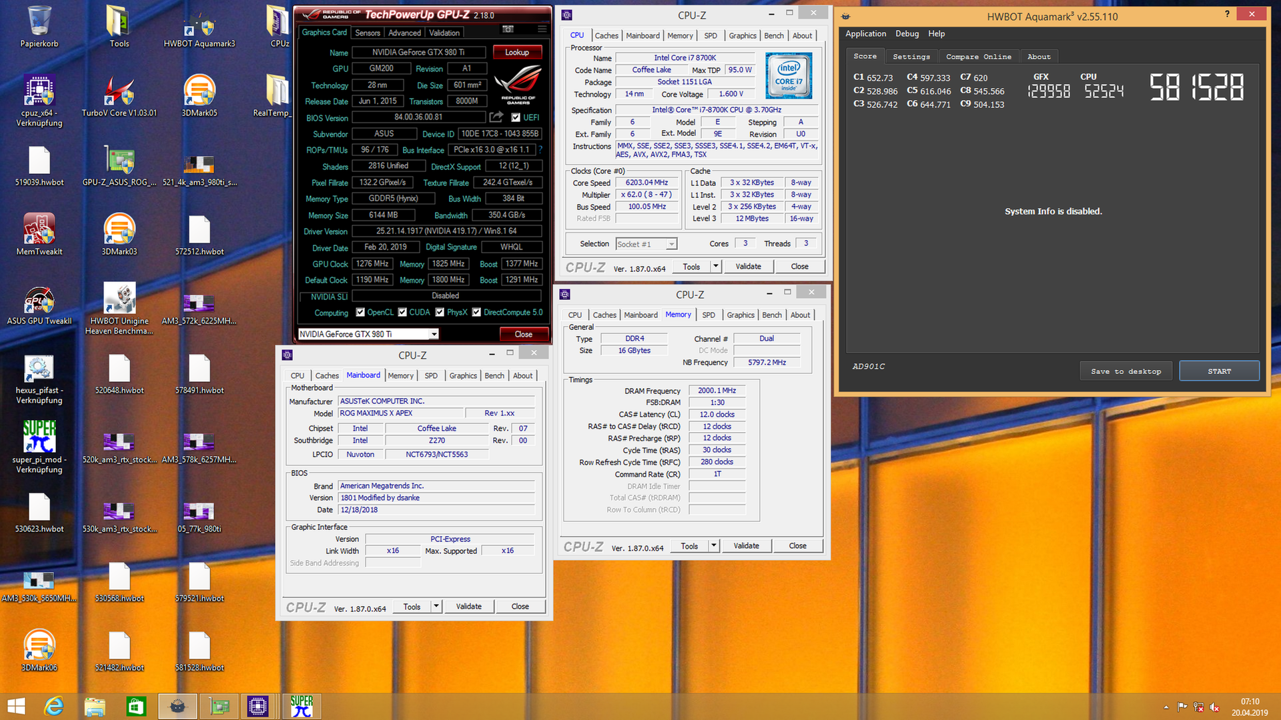Image resolution: width=1281 pixels, height=720 pixels.
Task: Click Aquamark3 help question mark
Action: 1226,14
